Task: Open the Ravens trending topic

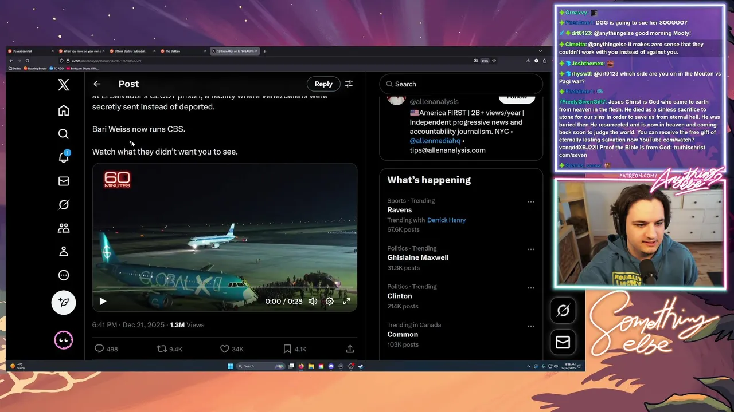Action: point(399,210)
